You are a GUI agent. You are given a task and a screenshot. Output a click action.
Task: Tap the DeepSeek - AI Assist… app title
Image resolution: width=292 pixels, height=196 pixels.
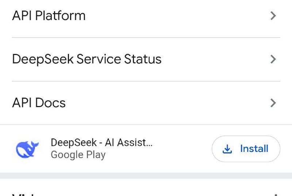point(102,143)
